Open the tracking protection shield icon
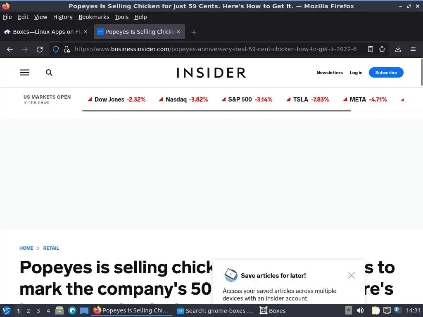This screenshot has width=423, height=317. pos(56,50)
